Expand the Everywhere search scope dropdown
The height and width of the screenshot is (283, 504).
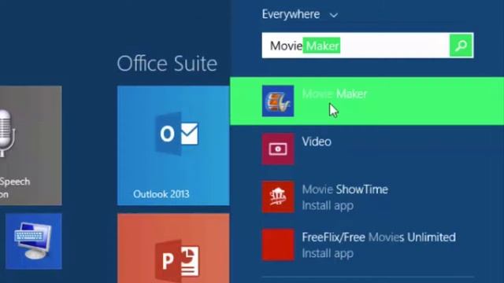pyautogui.click(x=299, y=14)
